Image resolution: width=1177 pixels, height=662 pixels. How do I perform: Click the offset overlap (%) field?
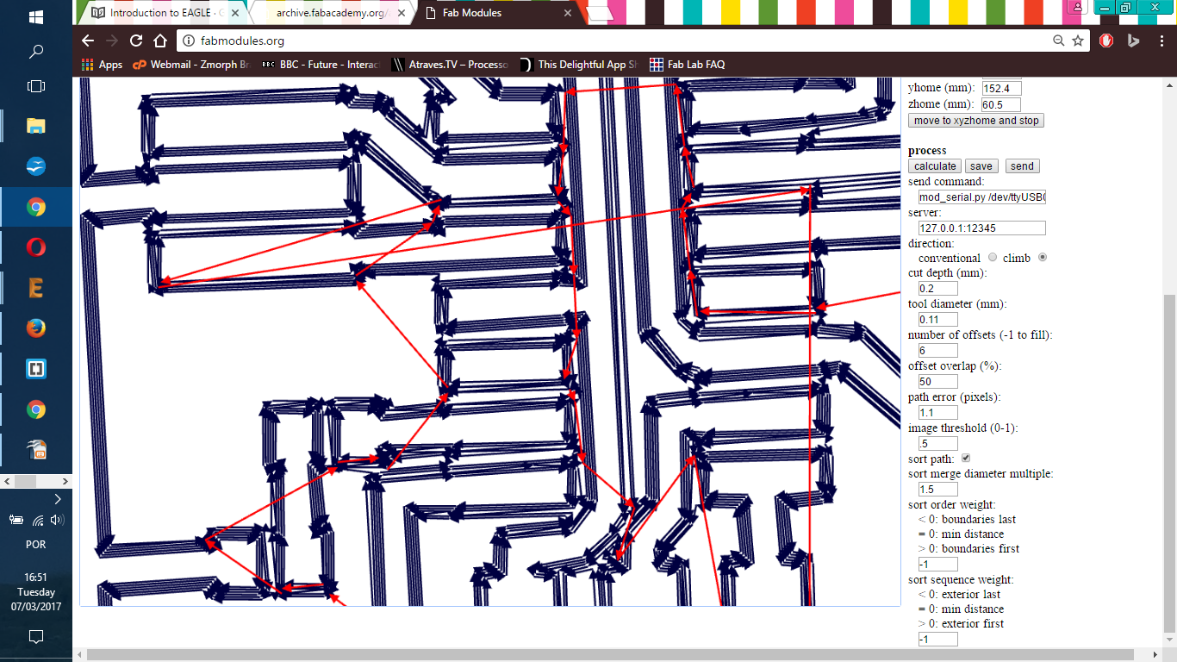[x=938, y=382]
